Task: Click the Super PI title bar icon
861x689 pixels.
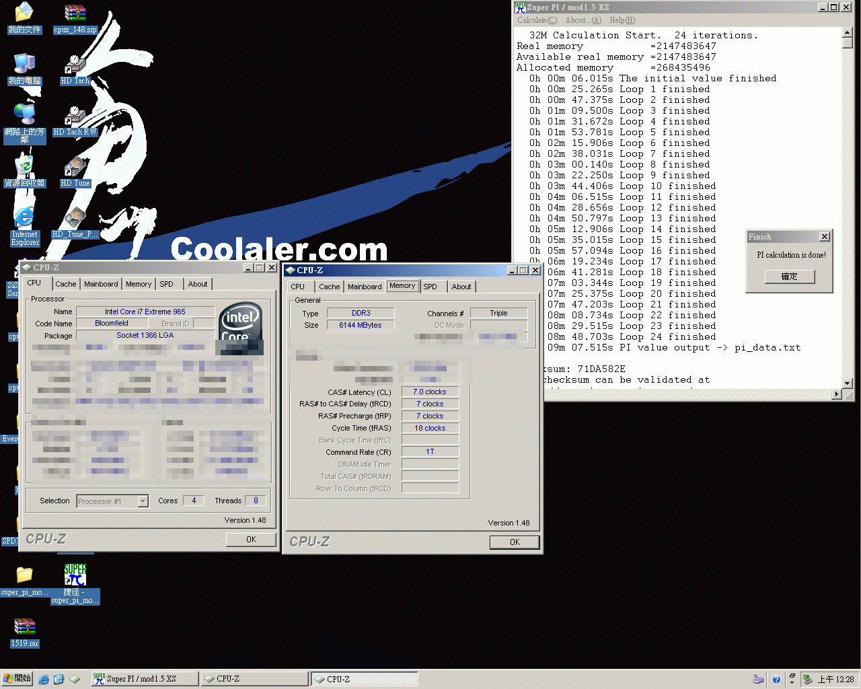Action: pos(520,7)
